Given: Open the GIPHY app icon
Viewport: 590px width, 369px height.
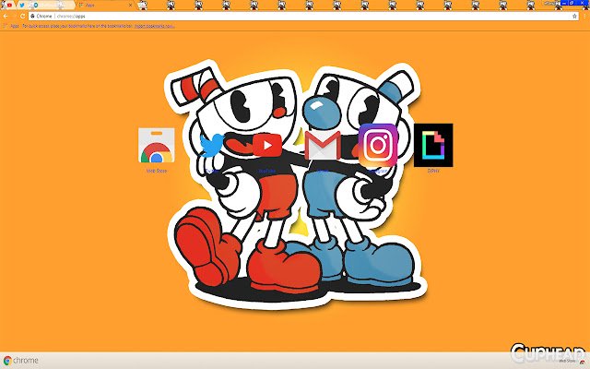Looking at the screenshot, I should coord(433,146).
